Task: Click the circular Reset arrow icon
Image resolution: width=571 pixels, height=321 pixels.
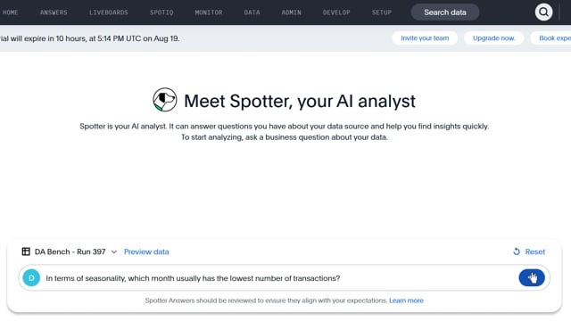Action: (517, 251)
